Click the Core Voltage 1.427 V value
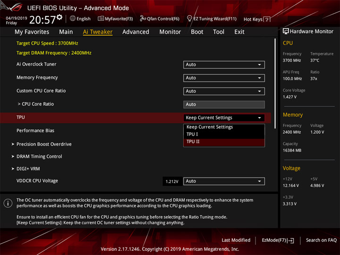Viewport: 340px width, 255px height. [x=289, y=97]
